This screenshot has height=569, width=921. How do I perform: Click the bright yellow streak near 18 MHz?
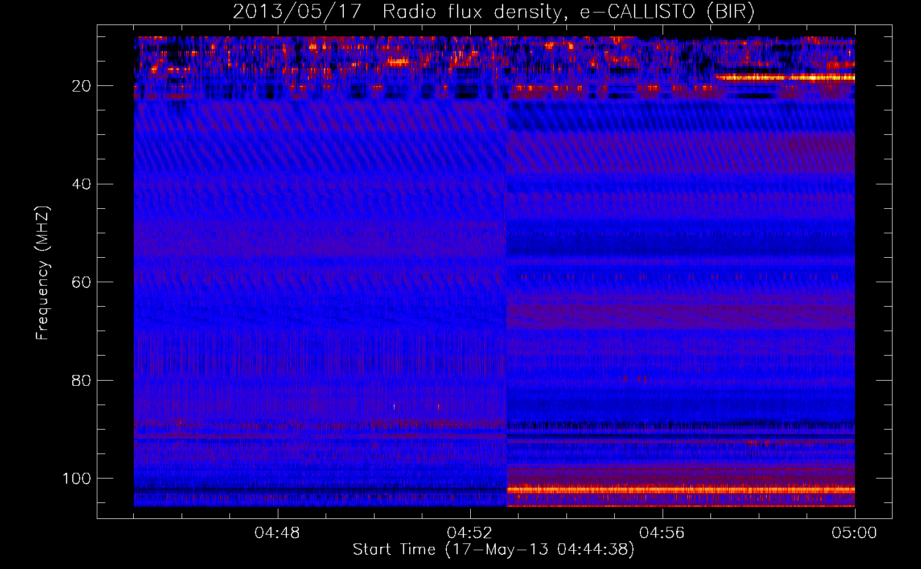[x=786, y=77]
